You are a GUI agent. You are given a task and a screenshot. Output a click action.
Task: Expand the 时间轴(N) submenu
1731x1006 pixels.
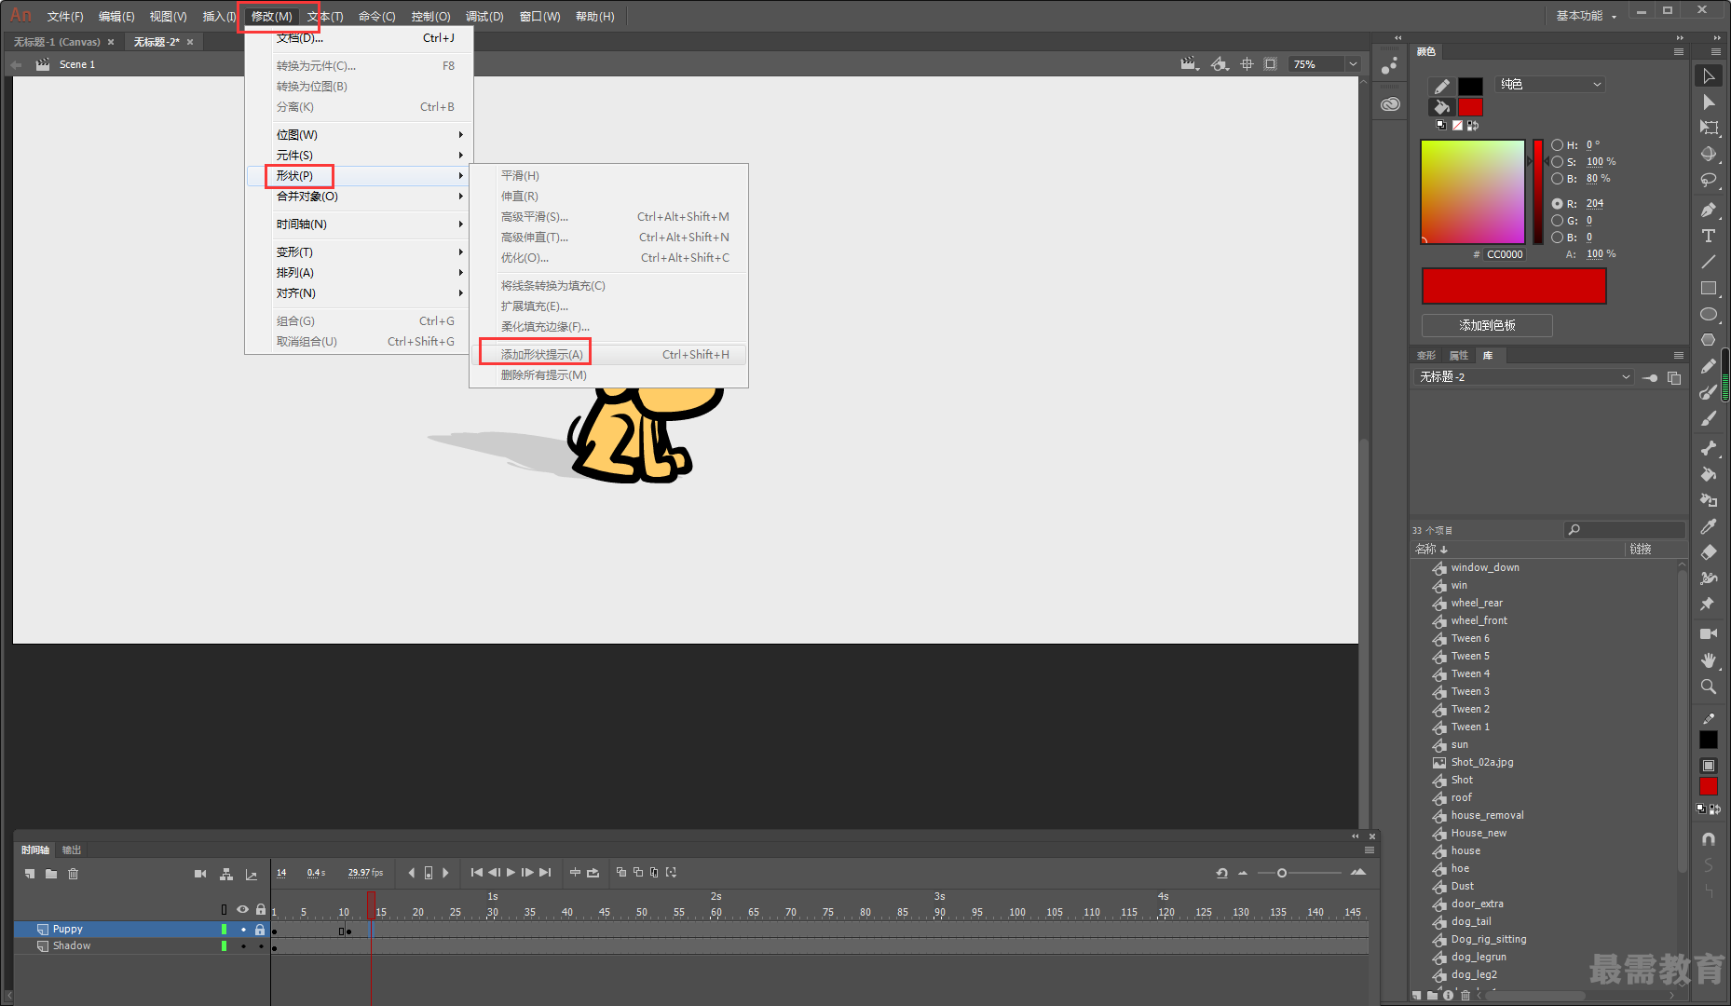click(360, 224)
